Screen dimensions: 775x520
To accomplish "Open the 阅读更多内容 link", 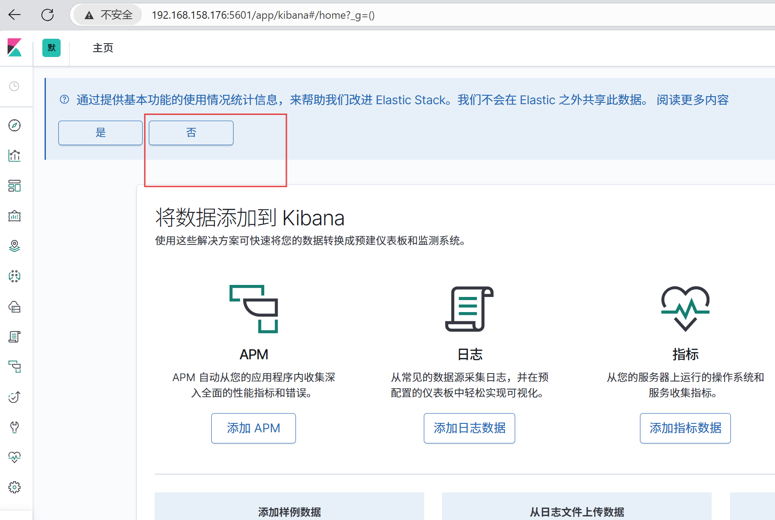I will pyautogui.click(x=693, y=100).
